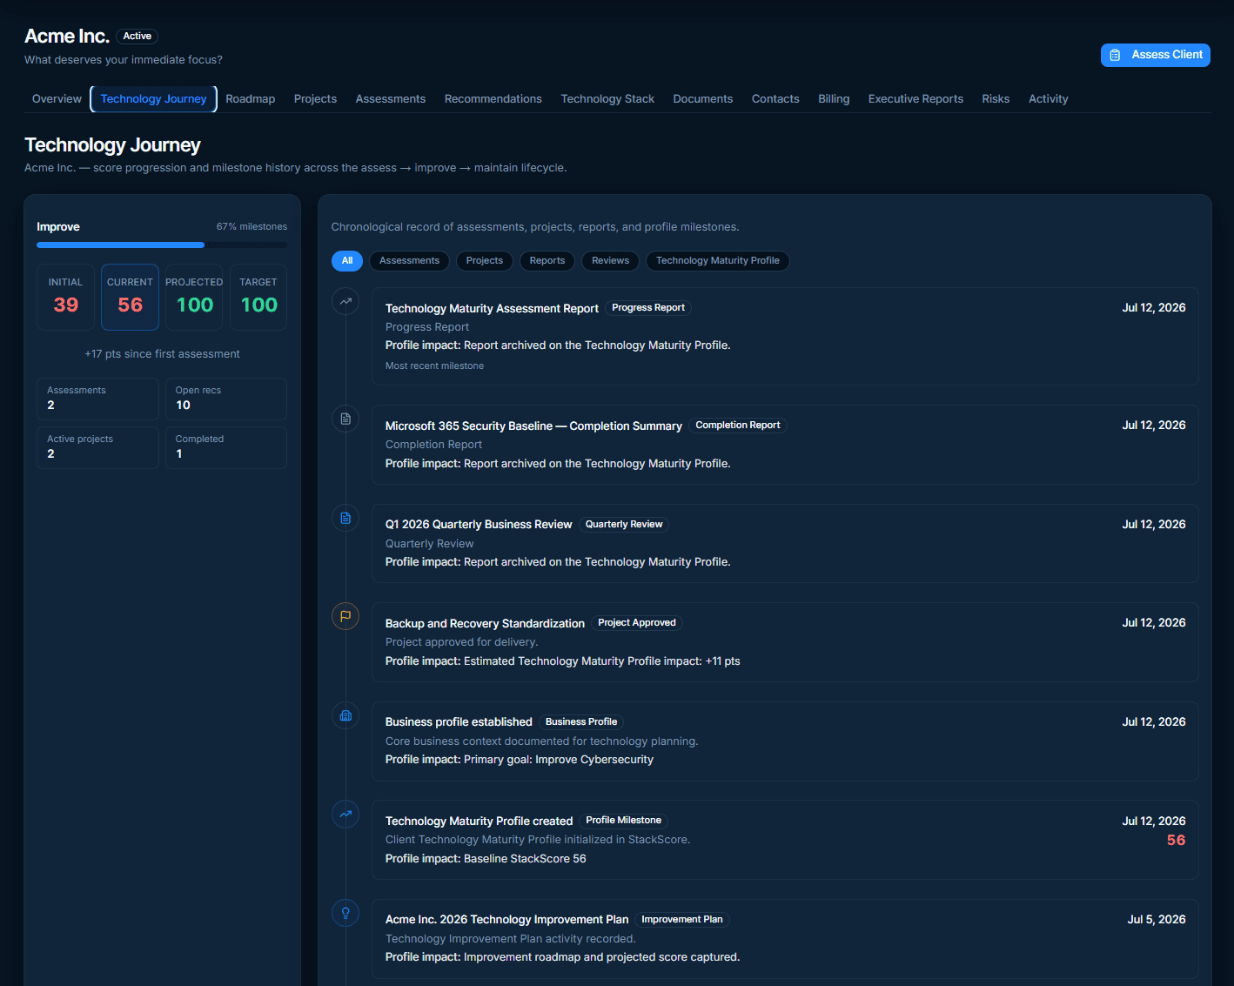Click the Improvement Plan badge

[x=682, y=920]
